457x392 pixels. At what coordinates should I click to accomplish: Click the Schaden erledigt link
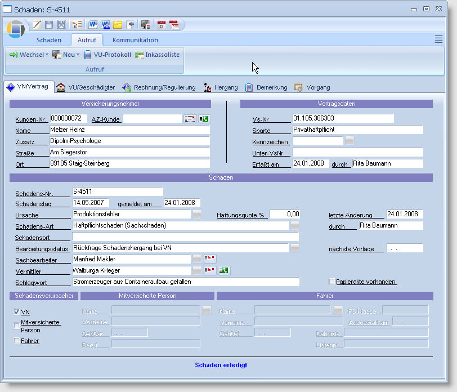tap(221, 365)
